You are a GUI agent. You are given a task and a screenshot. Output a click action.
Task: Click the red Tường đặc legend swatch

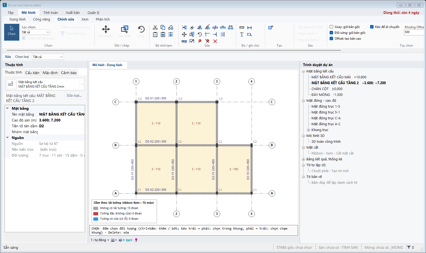tap(96, 214)
